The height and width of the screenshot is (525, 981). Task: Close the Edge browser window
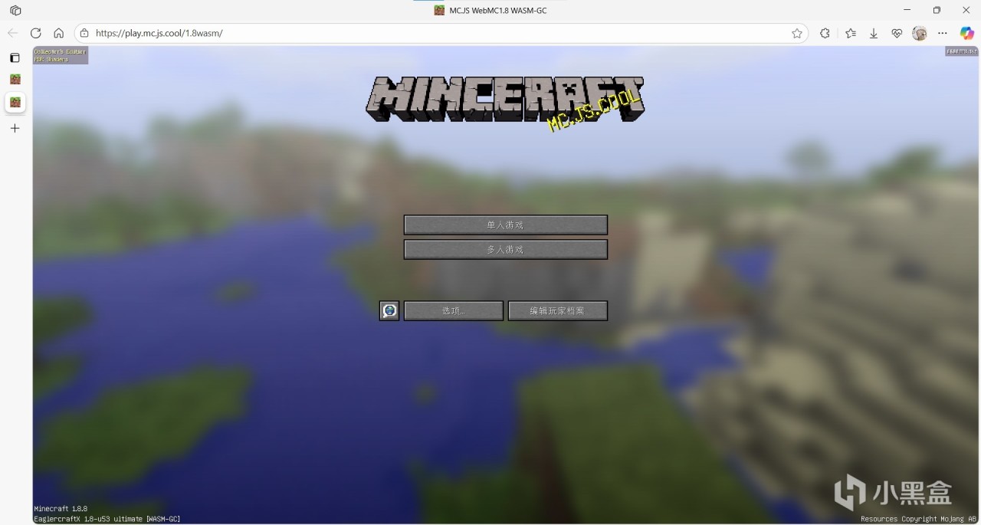click(x=966, y=10)
